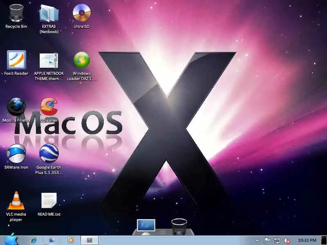This screenshot has height=245, width=327.
Task: Open the network status tray icon
Action: point(277,241)
